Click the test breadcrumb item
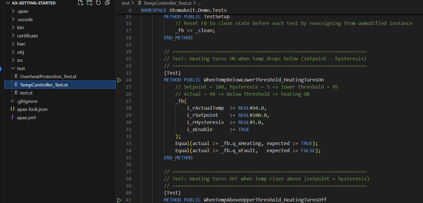 (125, 3)
